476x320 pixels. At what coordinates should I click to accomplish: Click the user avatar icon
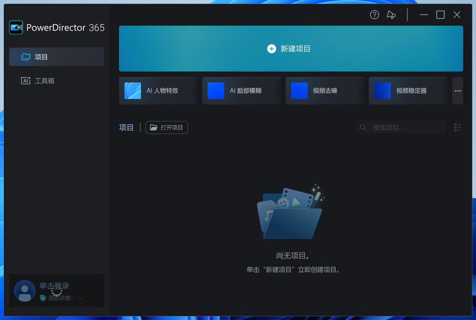coord(25,291)
